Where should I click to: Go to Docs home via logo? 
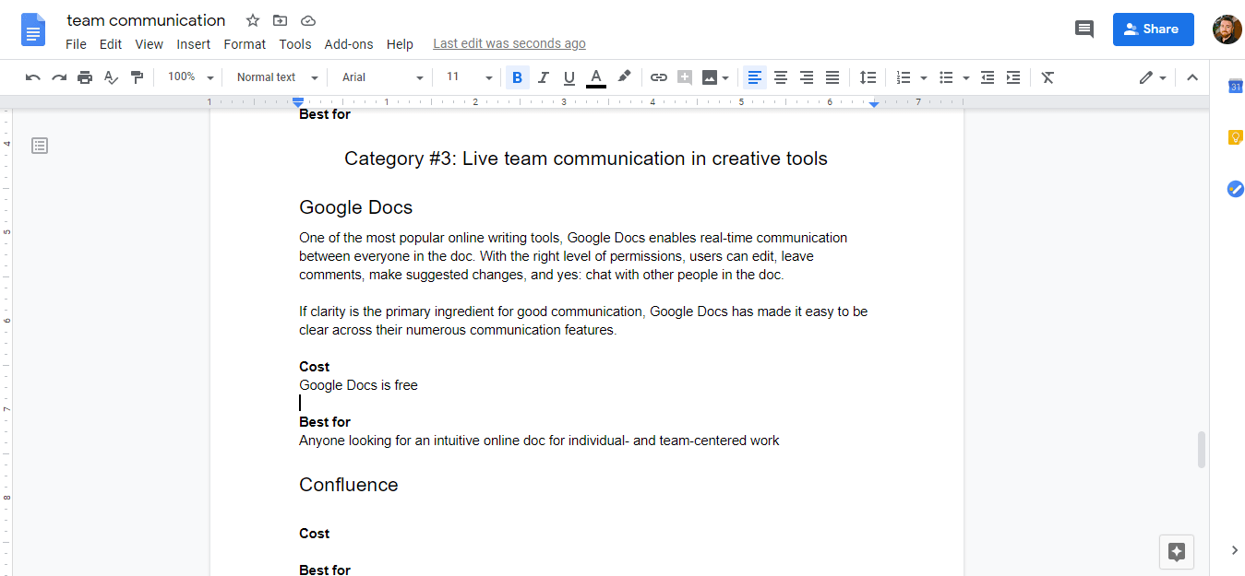click(x=33, y=29)
